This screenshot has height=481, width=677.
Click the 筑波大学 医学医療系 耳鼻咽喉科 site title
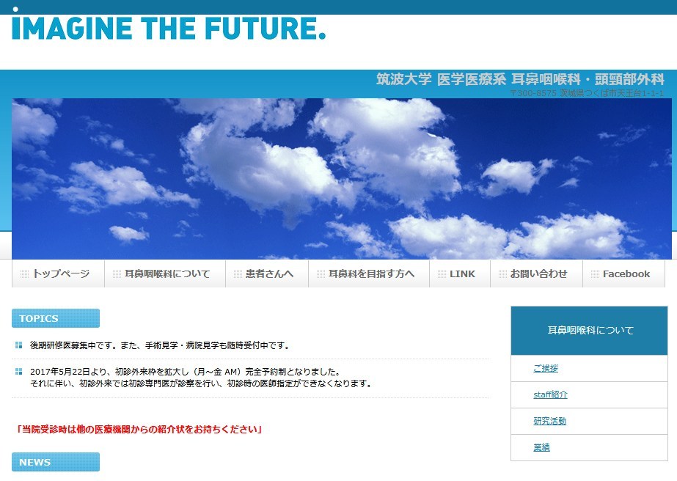(x=519, y=79)
